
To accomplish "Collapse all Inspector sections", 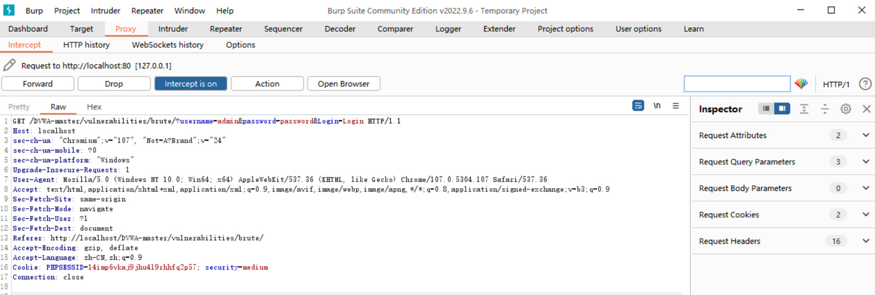I will 825,109.
